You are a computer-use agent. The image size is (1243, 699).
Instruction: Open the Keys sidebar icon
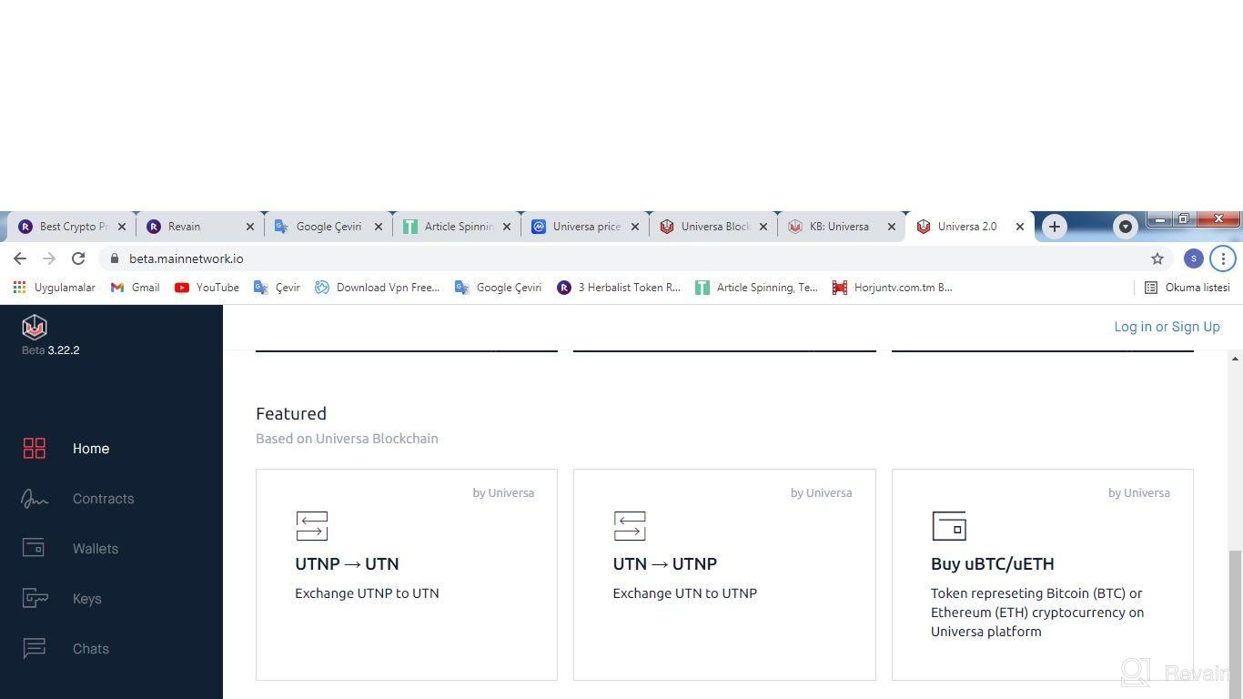pos(35,598)
